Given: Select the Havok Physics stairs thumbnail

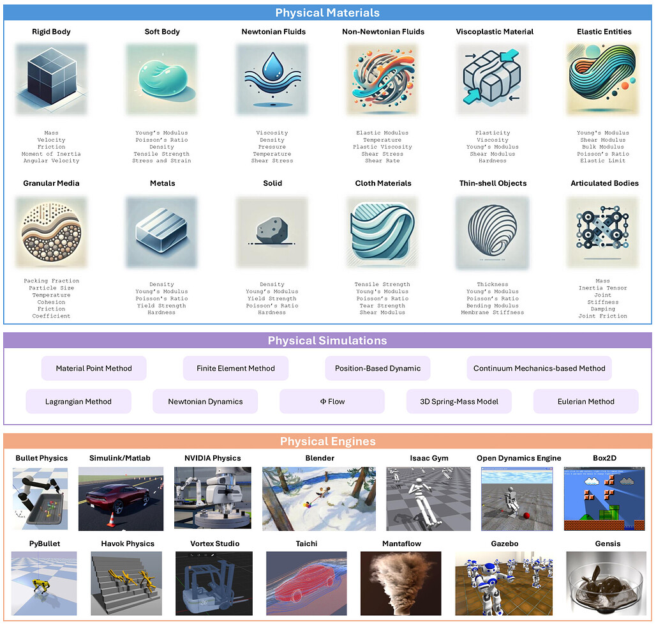Looking at the screenshot, I should pyautogui.click(x=126, y=583).
